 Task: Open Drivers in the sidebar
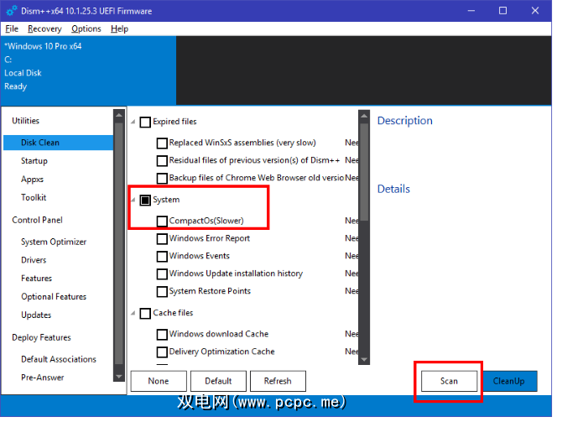(x=34, y=260)
